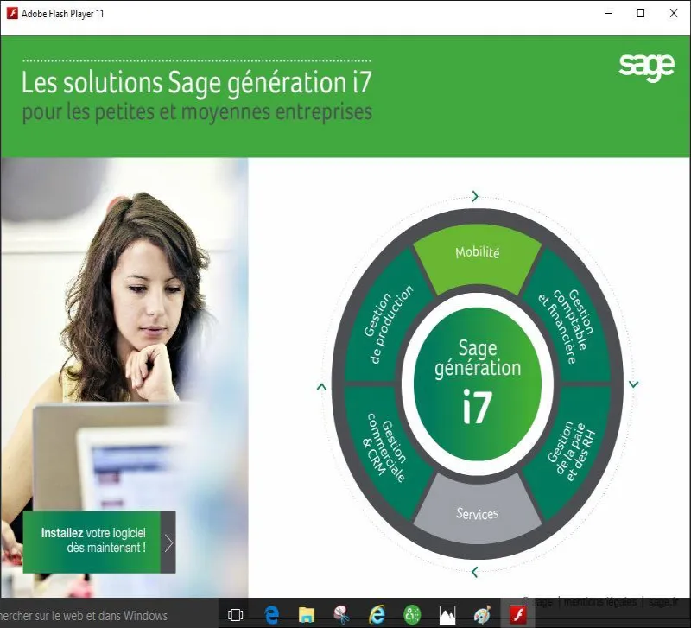Launch Microsoft Edge from the taskbar
691x628 pixels.
coord(271,615)
